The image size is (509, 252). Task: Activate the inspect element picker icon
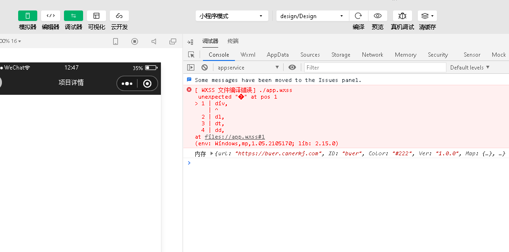(191, 55)
